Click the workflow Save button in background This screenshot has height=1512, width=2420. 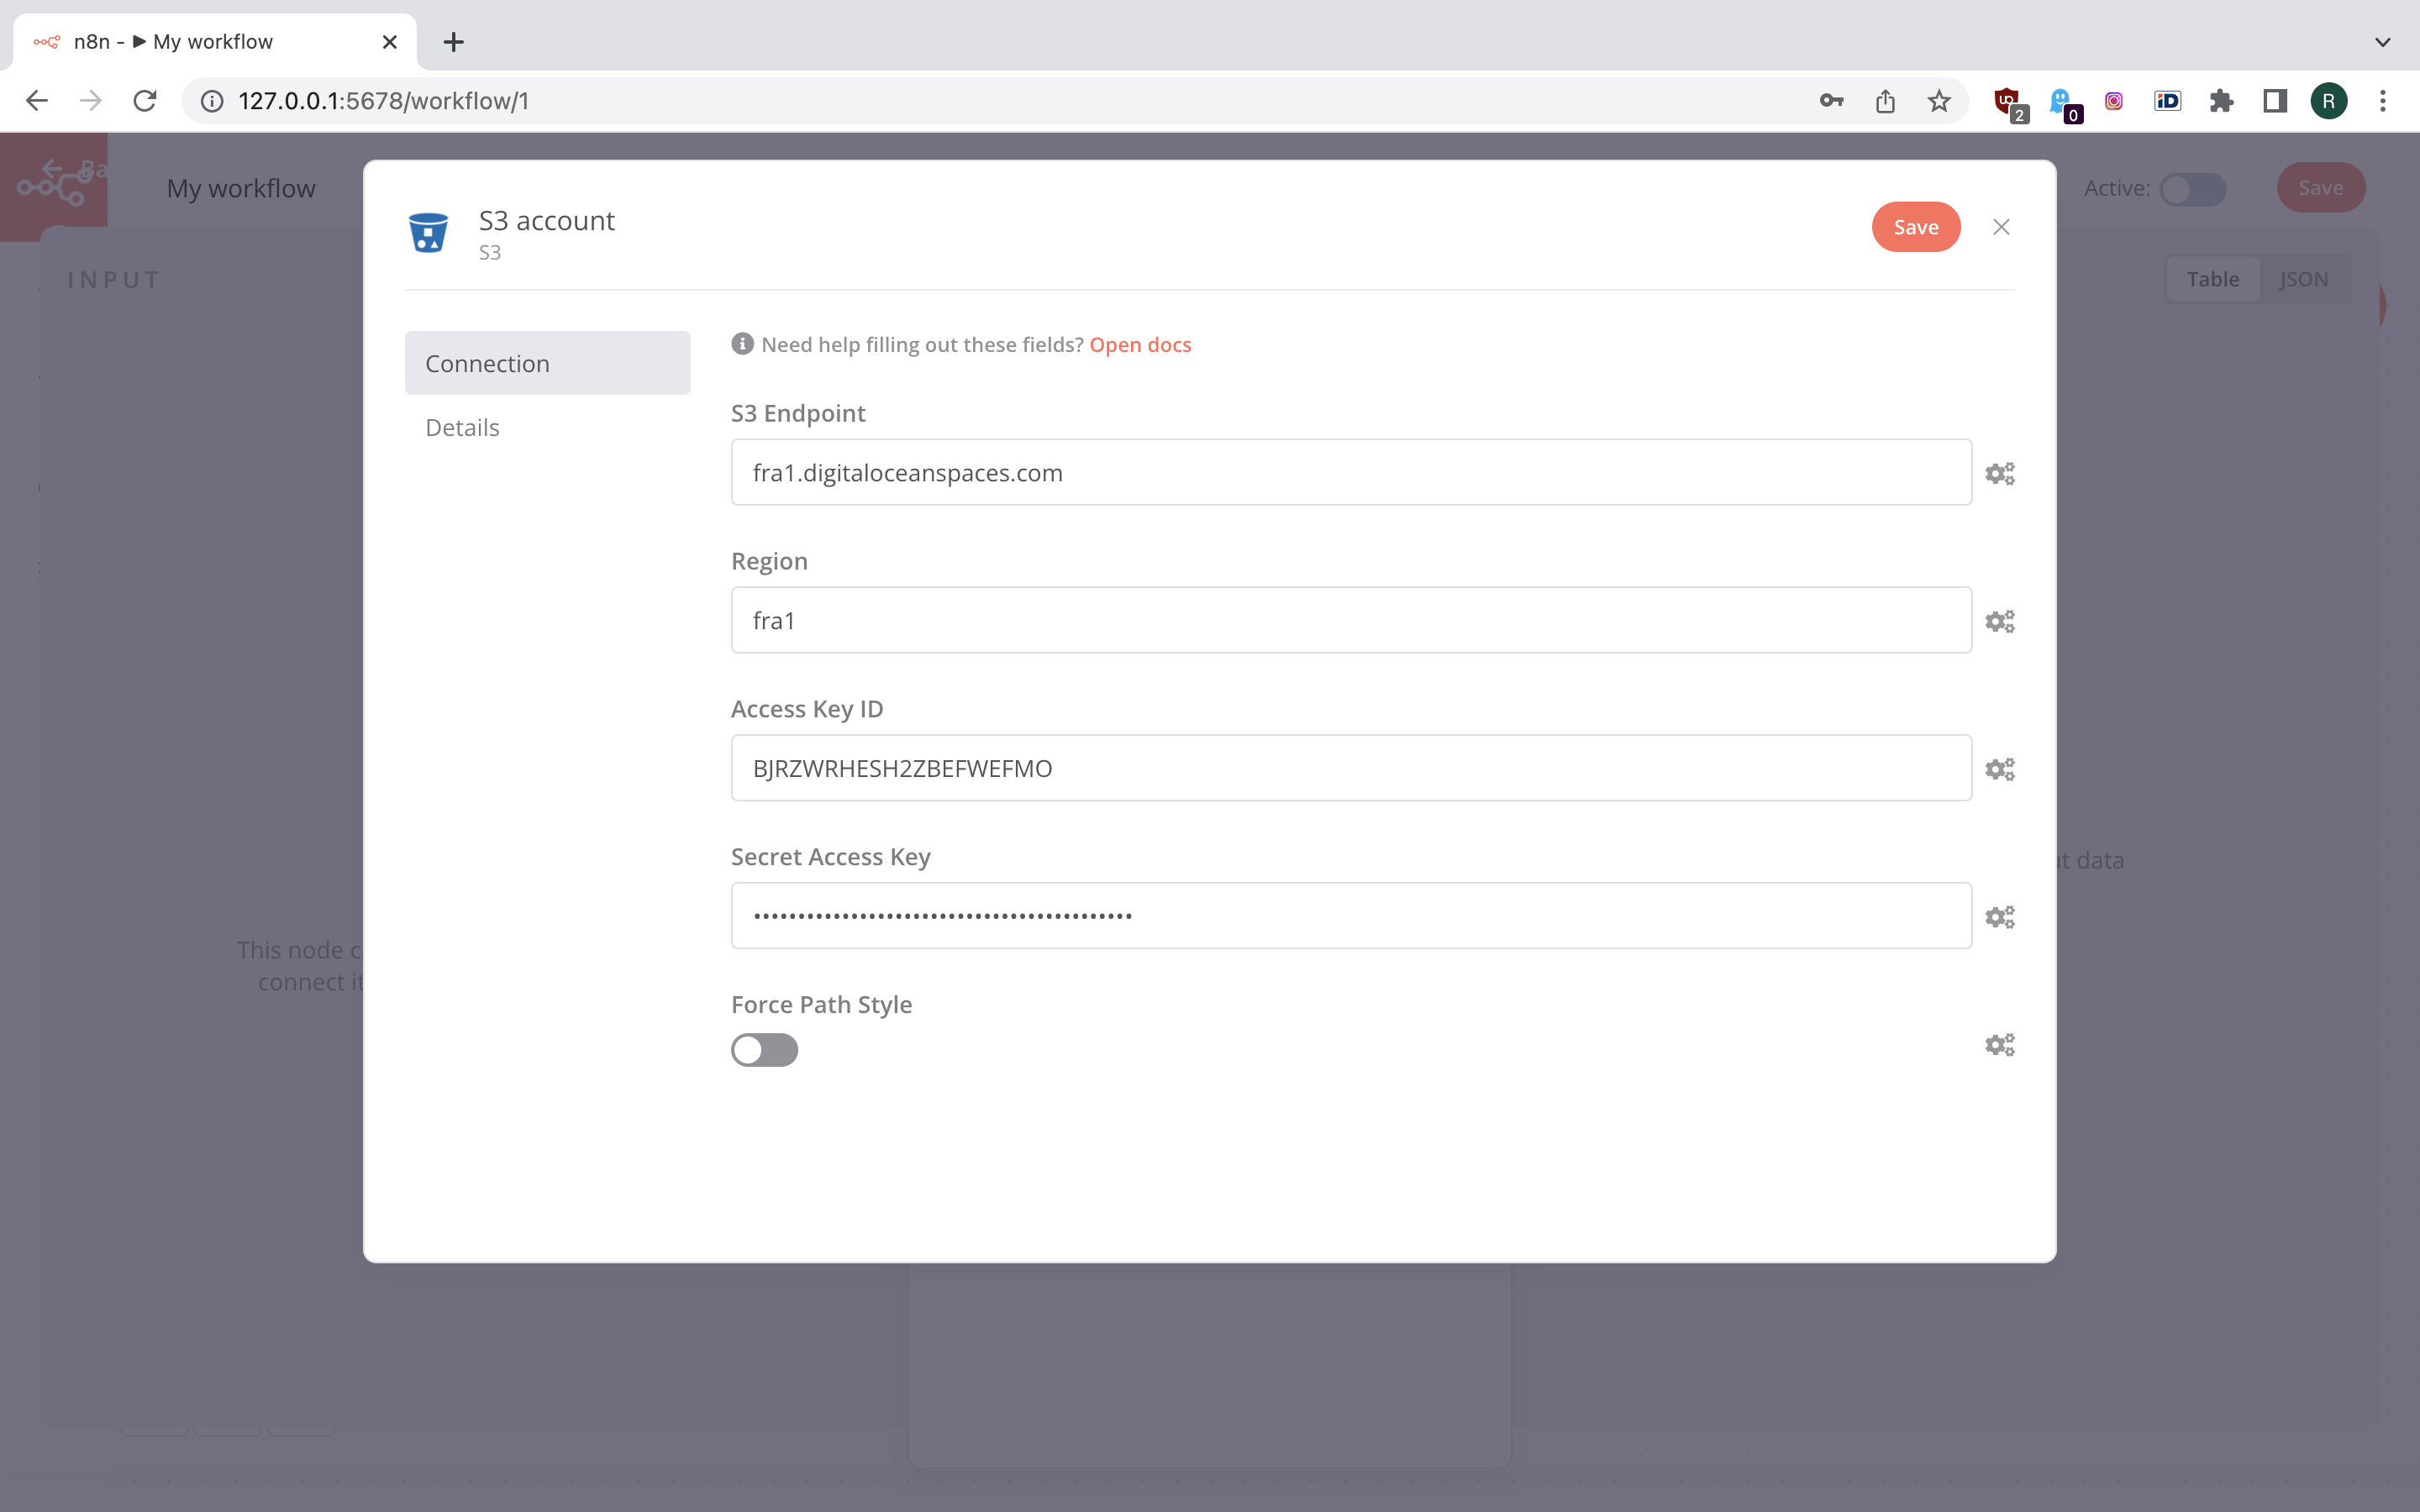point(2320,188)
